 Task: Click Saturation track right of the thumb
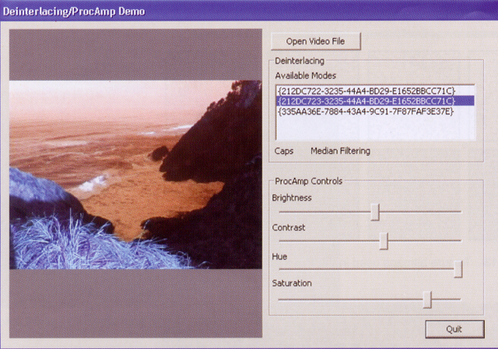tap(447, 298)
